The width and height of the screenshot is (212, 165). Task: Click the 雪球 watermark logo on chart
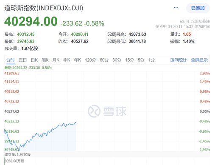coord(107,111)
